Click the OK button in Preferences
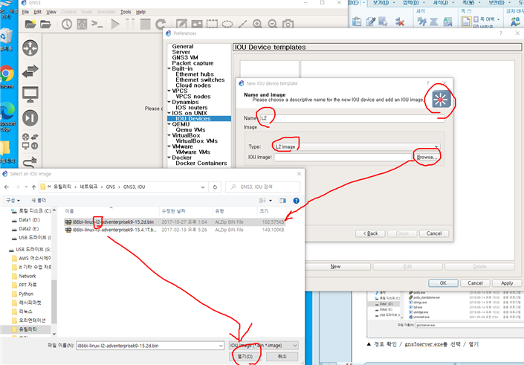Viewport: 524px width, 365px height. pyautogui.click(x=443, y=283)
